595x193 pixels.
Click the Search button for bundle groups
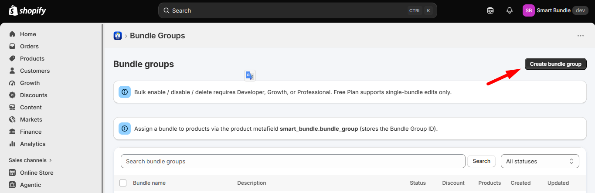coord(482,161)
